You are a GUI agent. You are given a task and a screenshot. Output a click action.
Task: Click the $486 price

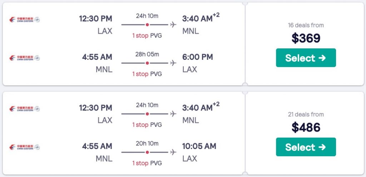pyautogui.click(x=306, y=127)
